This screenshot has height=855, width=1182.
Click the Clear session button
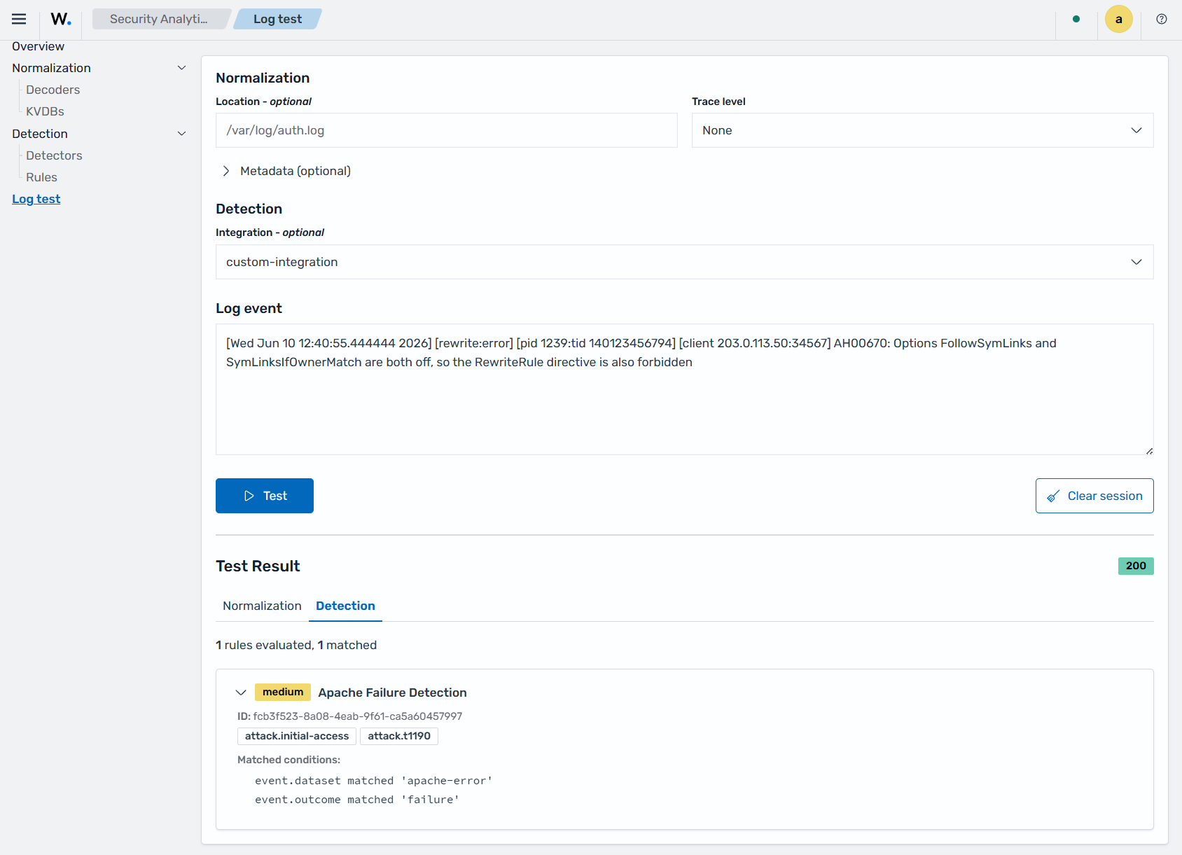coord(1094,496)
